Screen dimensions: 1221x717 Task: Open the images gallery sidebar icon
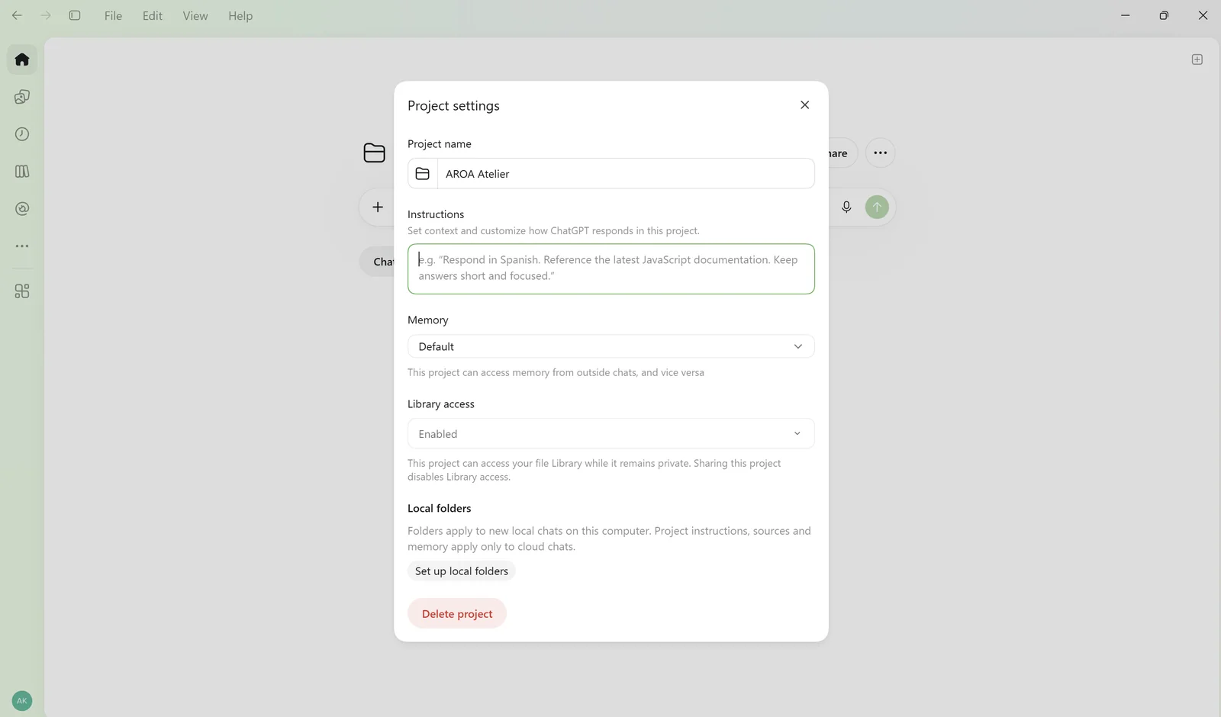click(22, 97)
